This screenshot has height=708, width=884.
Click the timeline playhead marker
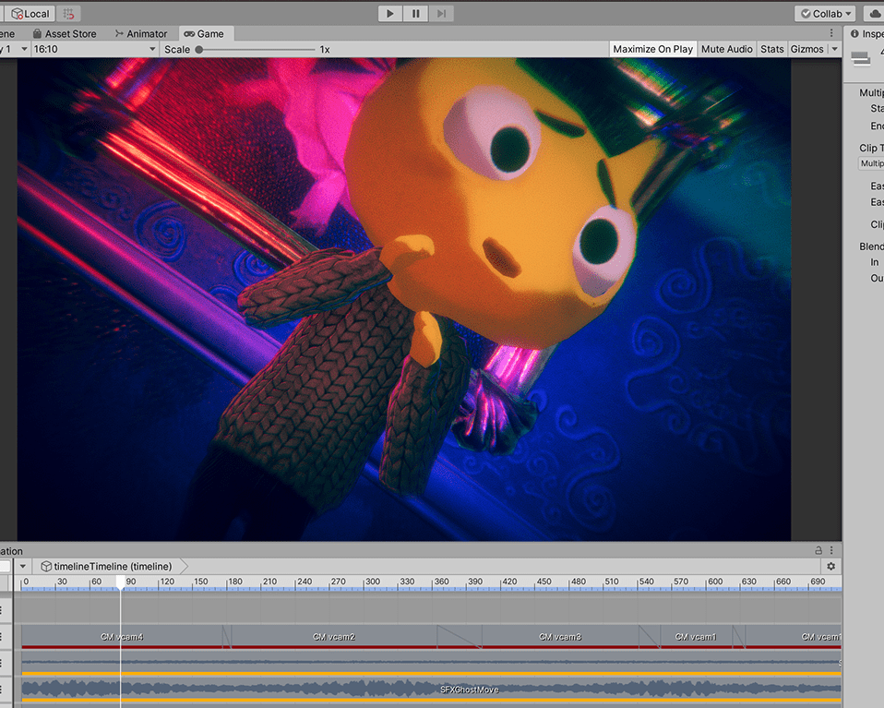120,582
